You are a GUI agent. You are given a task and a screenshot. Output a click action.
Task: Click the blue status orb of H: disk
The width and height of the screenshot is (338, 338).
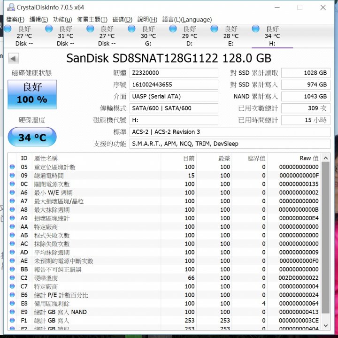256,29
